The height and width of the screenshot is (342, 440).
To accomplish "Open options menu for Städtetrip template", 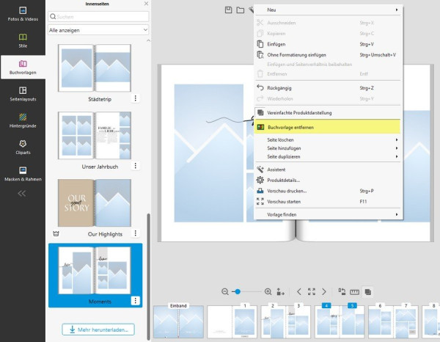I will point(135,98).
